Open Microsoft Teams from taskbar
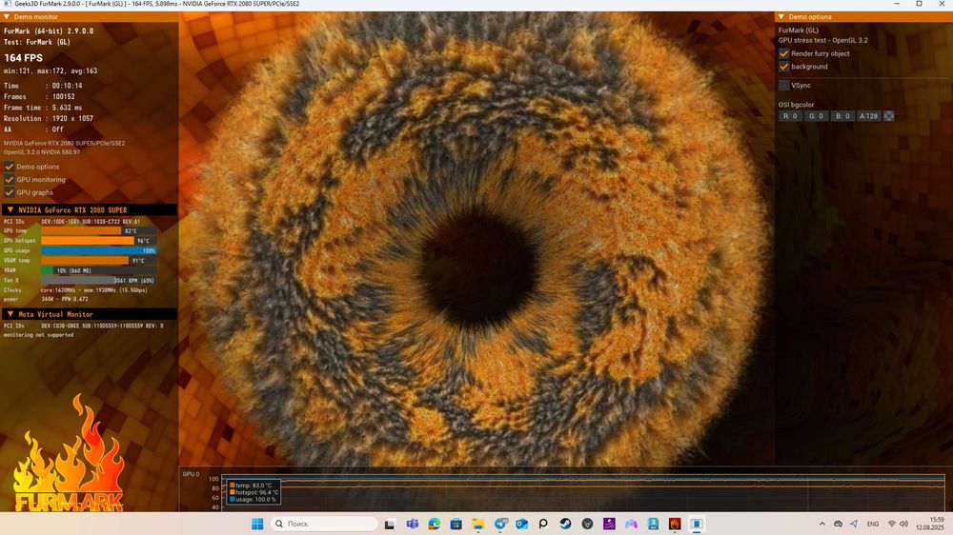 pyautogui.click(x=412, y=524)
